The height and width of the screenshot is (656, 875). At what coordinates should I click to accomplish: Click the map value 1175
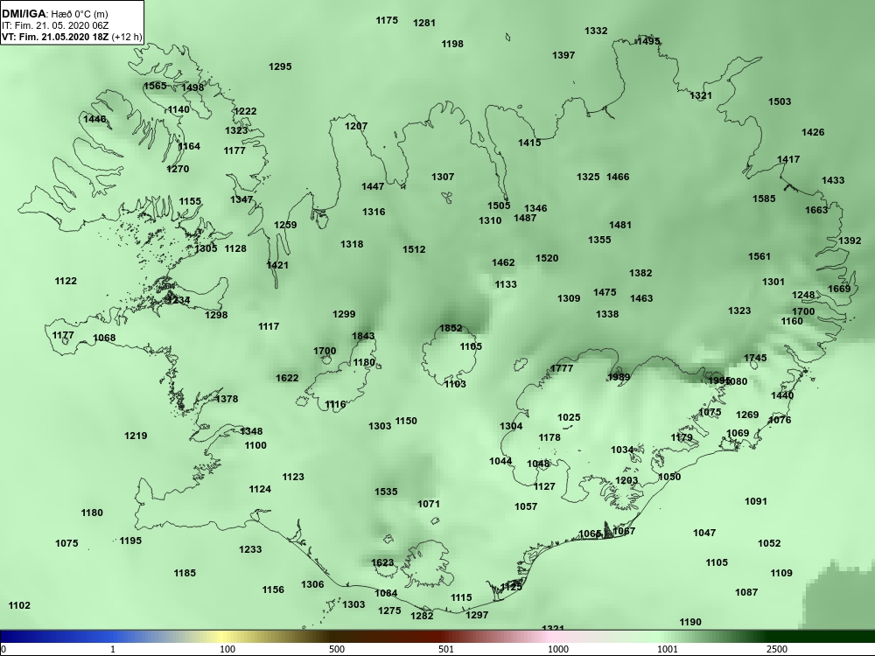tap(387, 21)
